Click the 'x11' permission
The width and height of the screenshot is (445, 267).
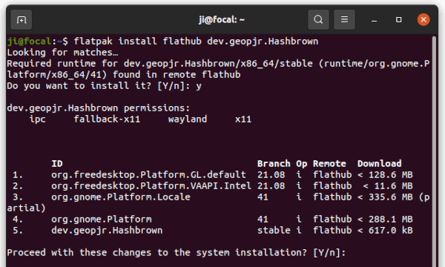(243, 119)
